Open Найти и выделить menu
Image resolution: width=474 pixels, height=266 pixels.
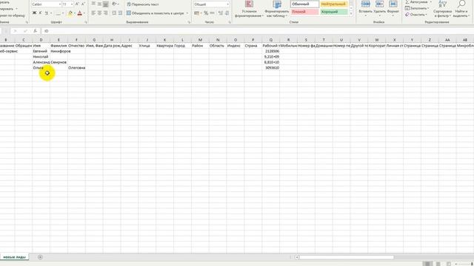click(x=461, y=9)
